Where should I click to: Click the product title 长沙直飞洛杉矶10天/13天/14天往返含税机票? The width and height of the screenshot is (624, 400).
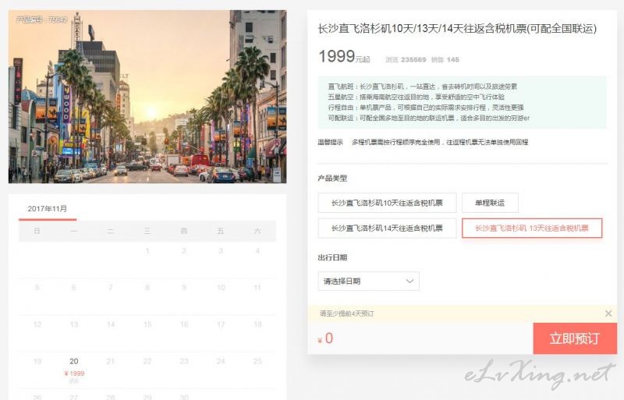click(x=457, y=29)
